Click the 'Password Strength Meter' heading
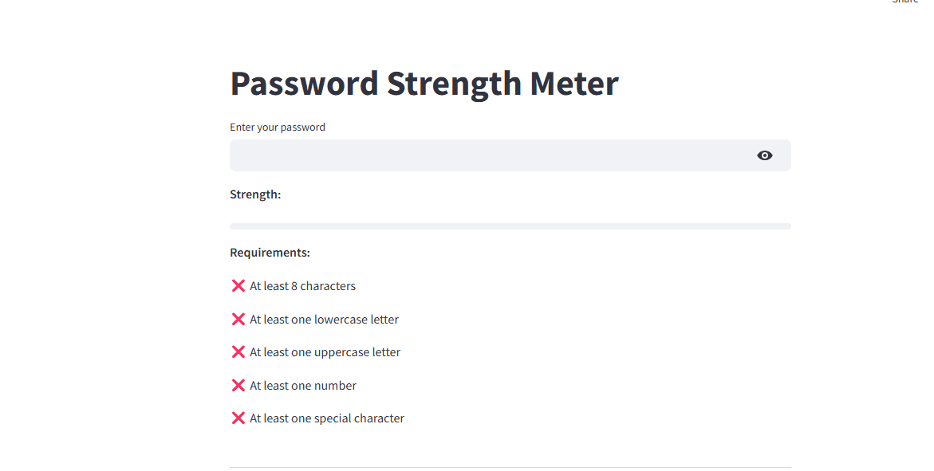Image resolution: width=934 pixels, height=471 pixels. (x=424, y=83)
